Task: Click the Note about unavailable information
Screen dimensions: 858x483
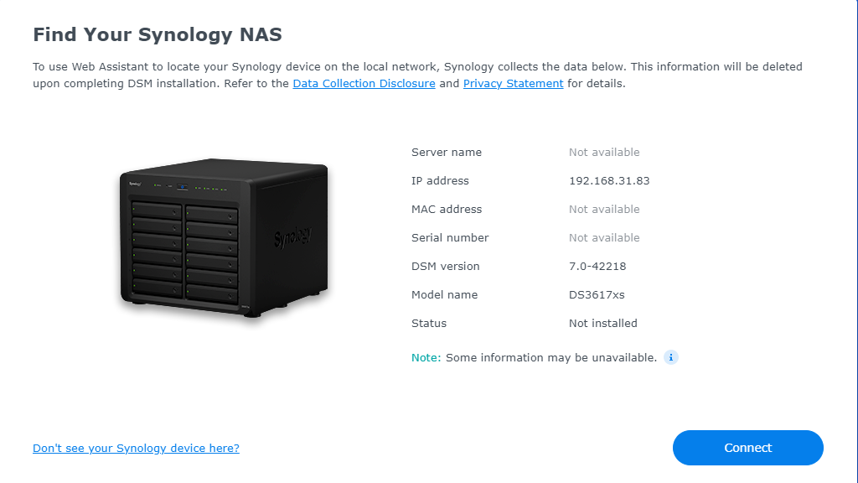Action: [534, 358]
